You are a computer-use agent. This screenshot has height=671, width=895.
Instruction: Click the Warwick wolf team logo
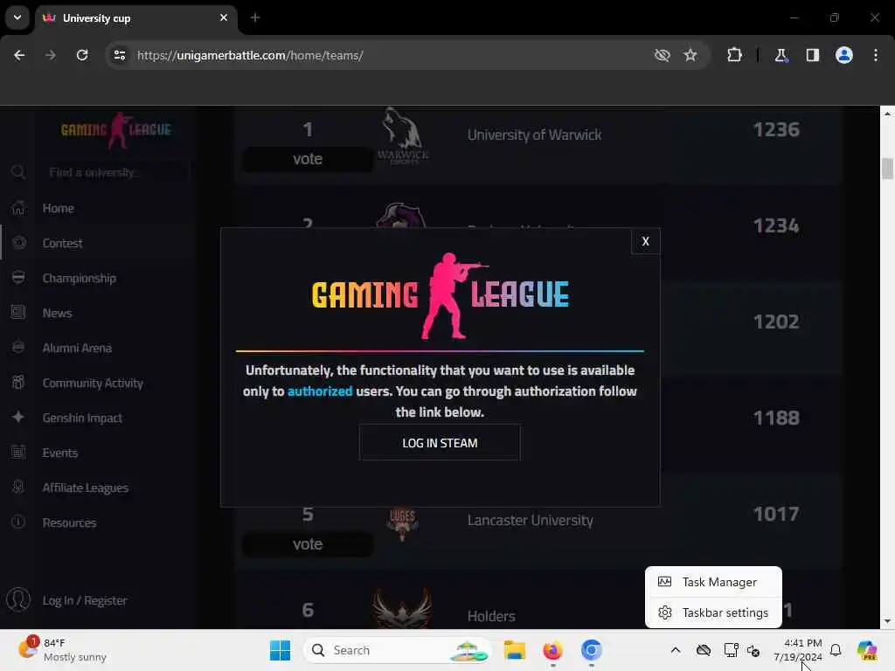click(x=402, y=135)
